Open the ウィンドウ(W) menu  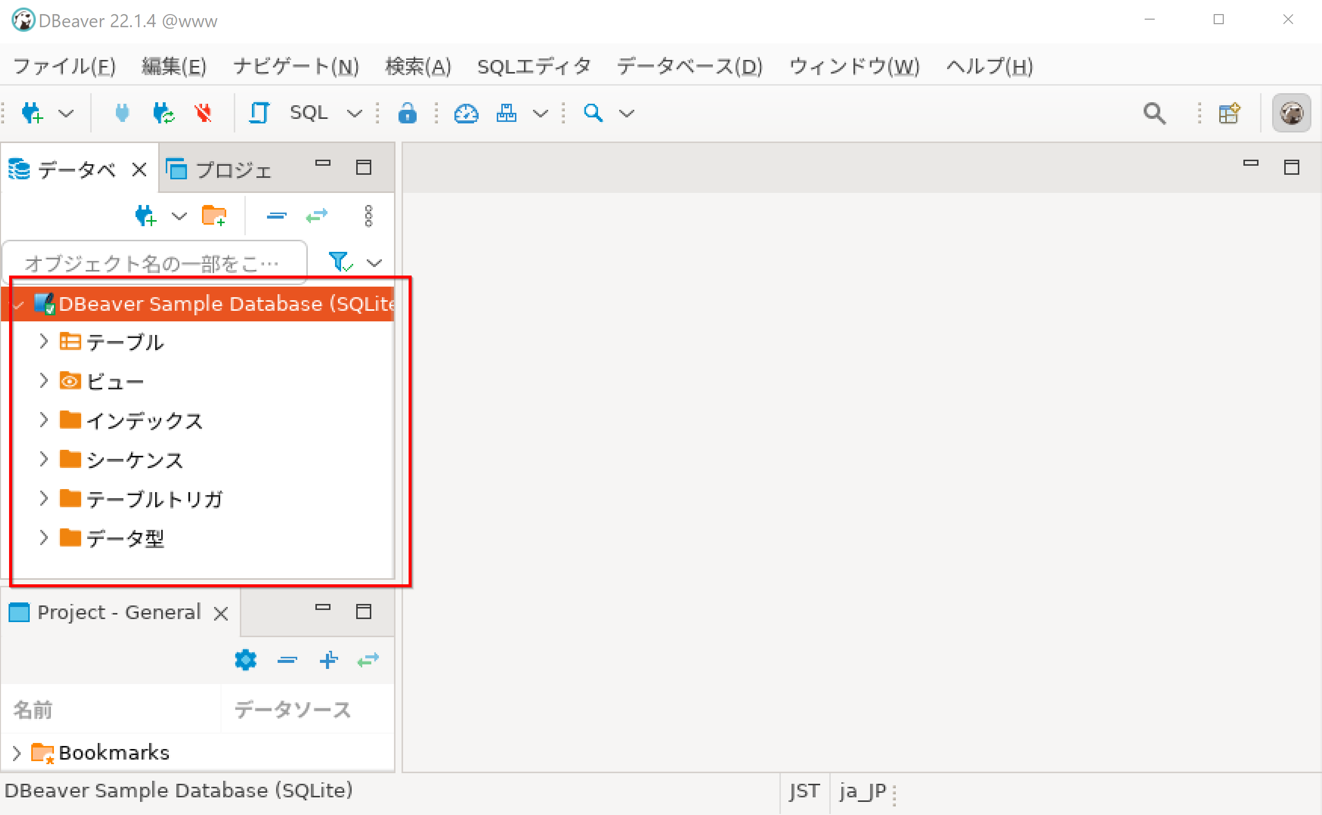pos(854,66)
